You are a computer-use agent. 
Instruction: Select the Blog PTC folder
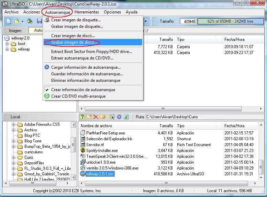tap(32, 135)
